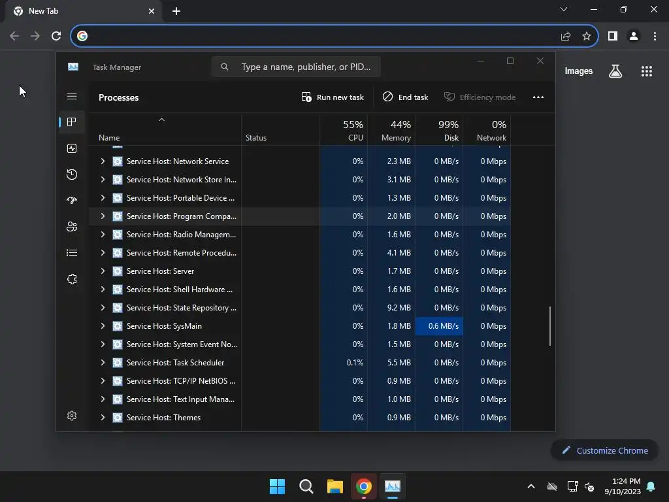Open Windows Search from the taskbar
Image resolution: width=669 pixels, height=502 pixels.
[x=306, y=486]
